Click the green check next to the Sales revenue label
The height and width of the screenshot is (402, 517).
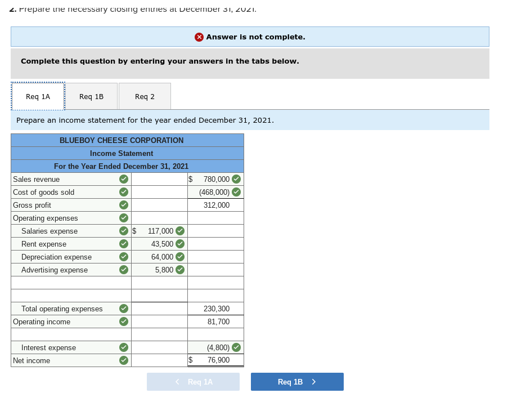coord(124,179)
